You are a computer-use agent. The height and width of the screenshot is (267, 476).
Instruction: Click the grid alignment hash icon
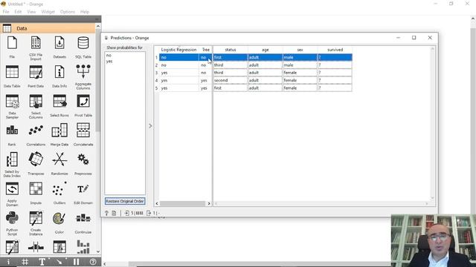tap(25, 262)
